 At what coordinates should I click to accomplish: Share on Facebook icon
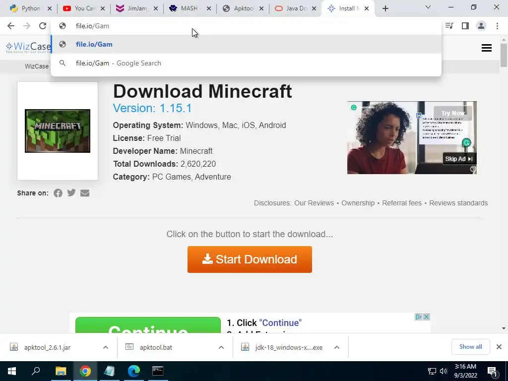pos(58,193)
